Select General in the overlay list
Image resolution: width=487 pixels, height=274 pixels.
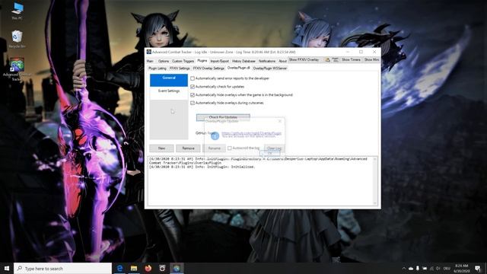(169, 80)
